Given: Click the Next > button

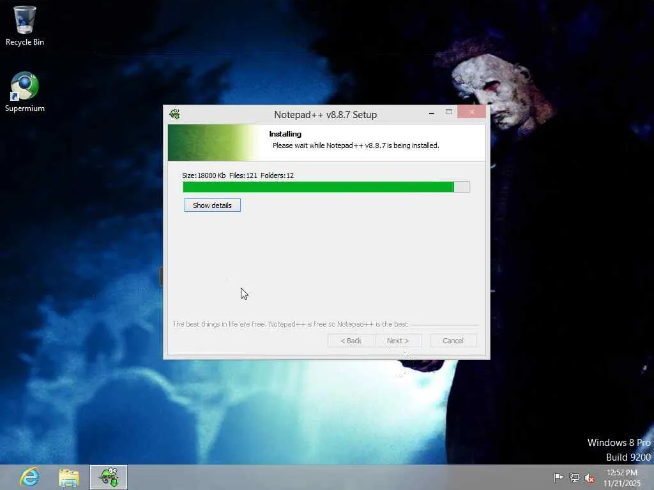Looking at the screenshot, I should [398, 341].
